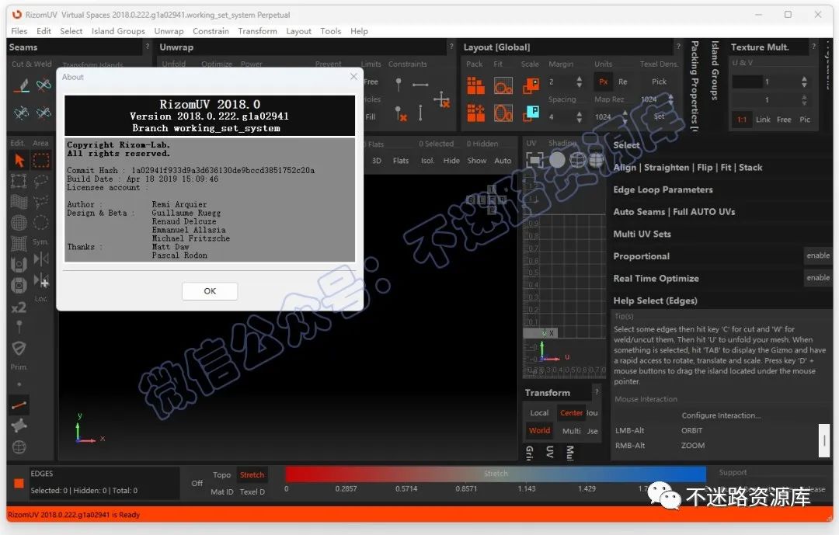Adjust the Spacing value stepper arrows
This screenshot has width=839, height=535.
coord(579,116)
